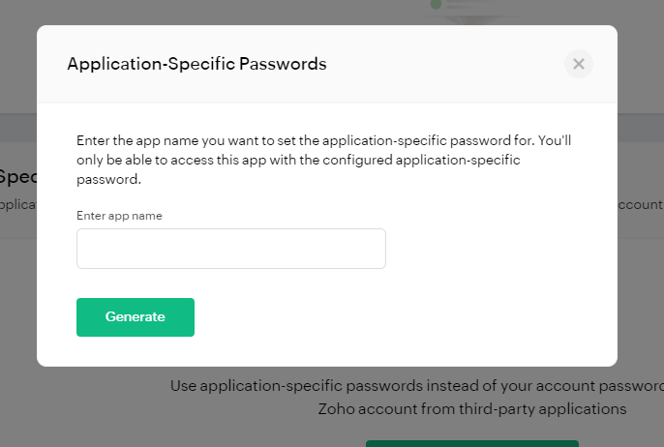Click the partially visible green button below dialog
This screenshot has width=664, height=447.
(x=472, y=443)
